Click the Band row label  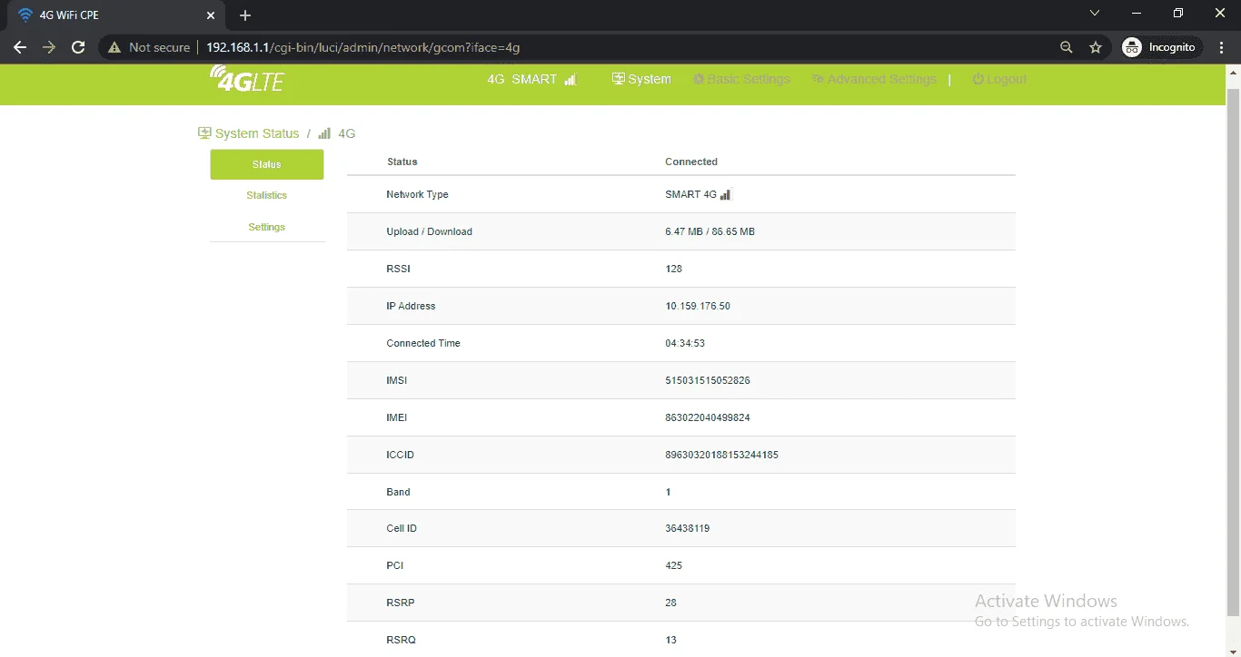398,492
